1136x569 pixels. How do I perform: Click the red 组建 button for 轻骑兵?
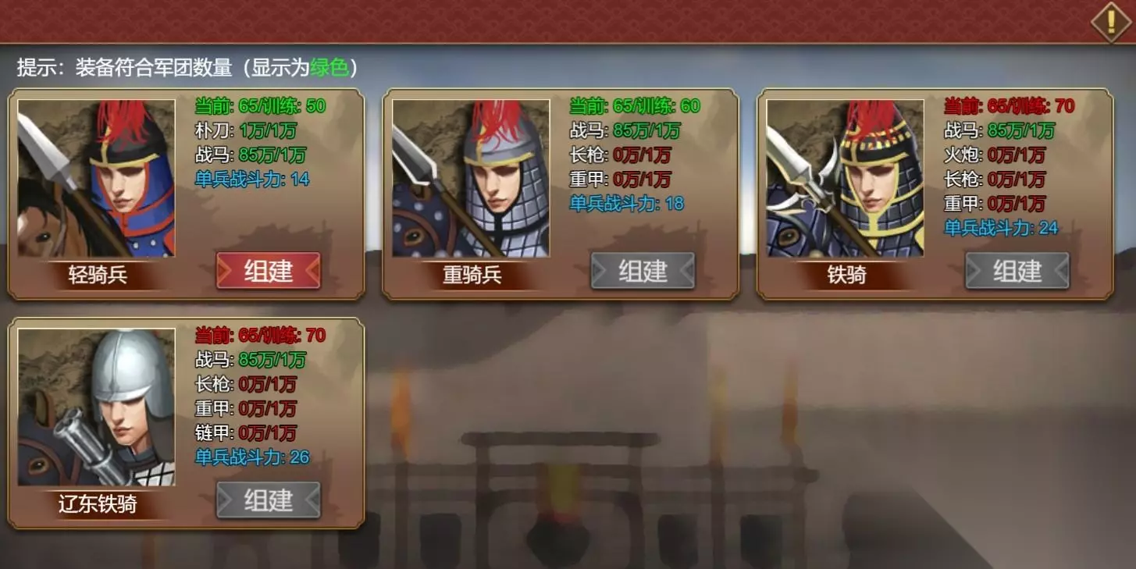coord(269,271)
